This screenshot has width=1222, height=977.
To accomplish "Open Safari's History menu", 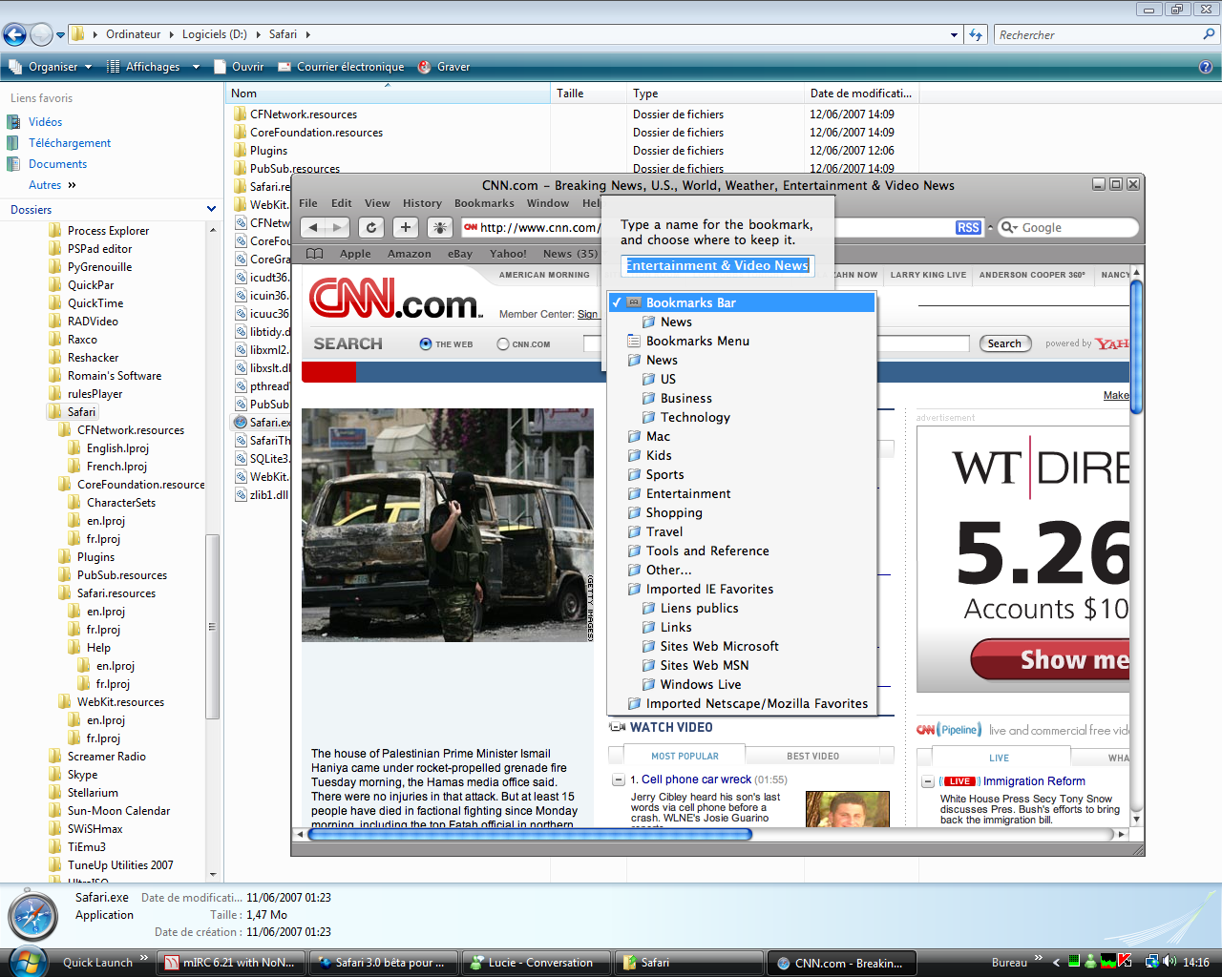I will click(x=422, y=203).
